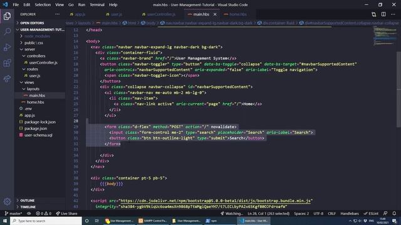Open the Edit menu
The width and height of the screenshot is (401, 225).
coord(26,4)
